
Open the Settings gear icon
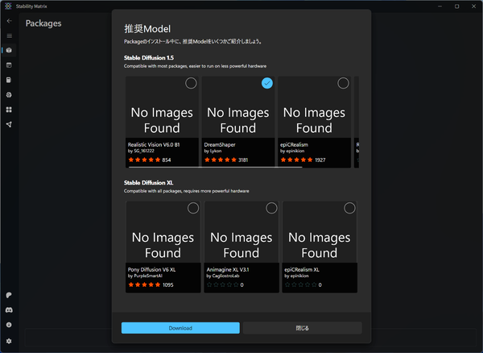click(9, 341)
